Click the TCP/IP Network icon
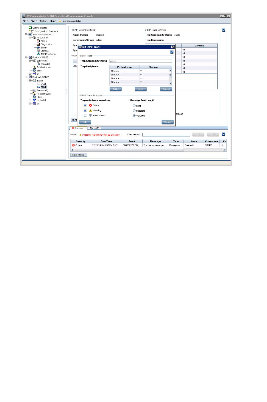Screen dimensions: 267x402 pyautogui.click(x=38, y=54)
